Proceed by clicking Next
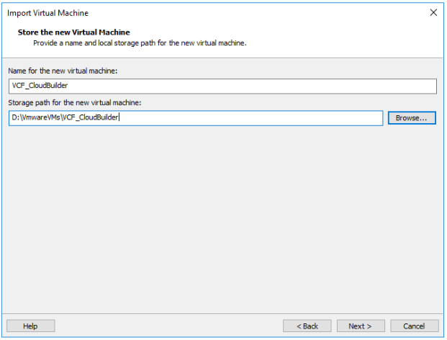The width and height of the screenshot is (447, 340). (360, 326)
